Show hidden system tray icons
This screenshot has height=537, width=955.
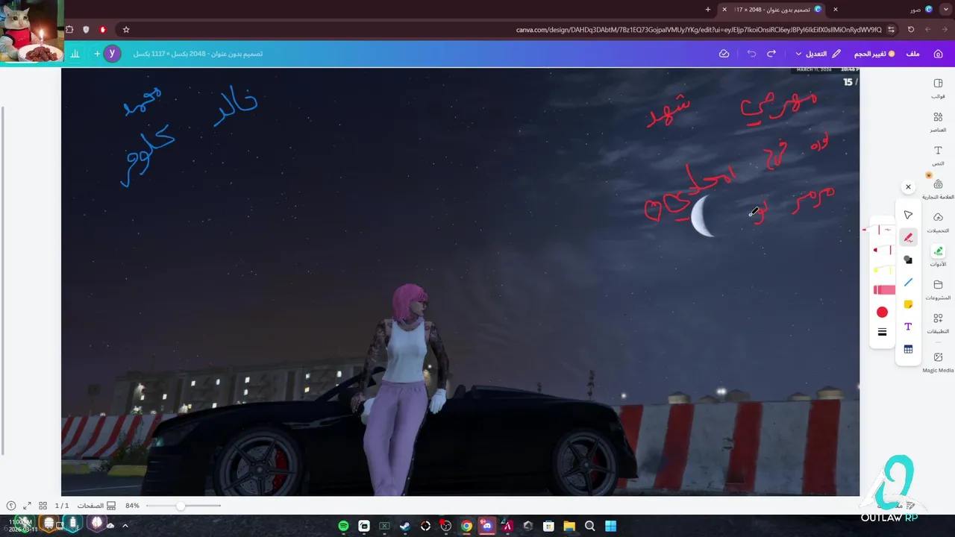point(125,526)
